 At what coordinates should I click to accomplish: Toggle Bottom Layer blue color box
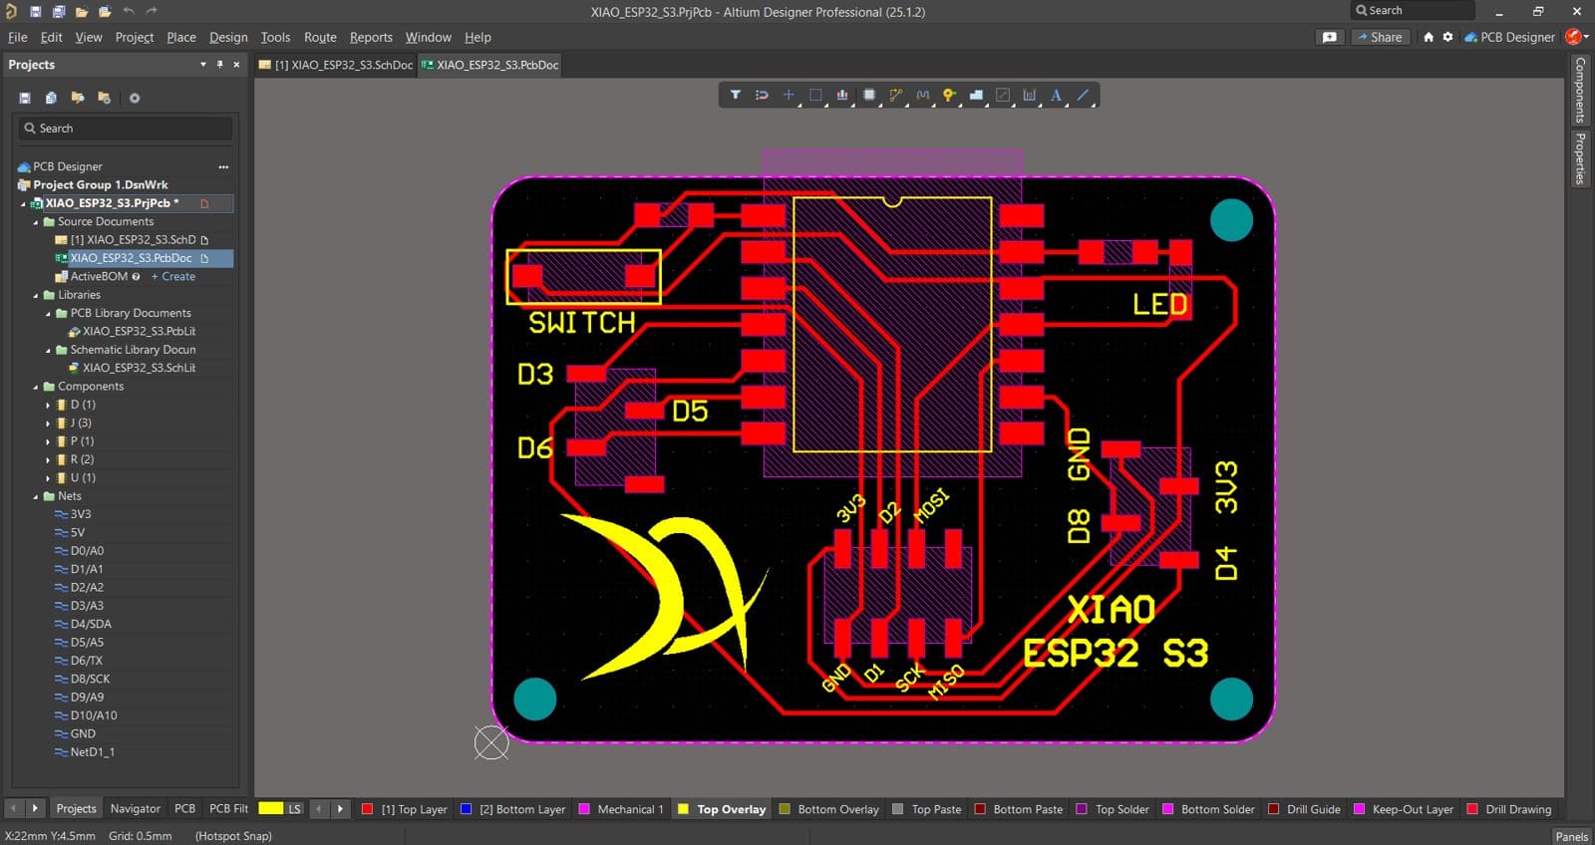point(466,809)
